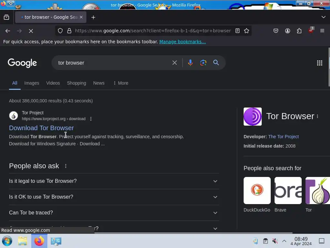Click the Tor Project favicon in result
Image resolution: width=330 pixels, height=248 pixels.
point(14,116)
